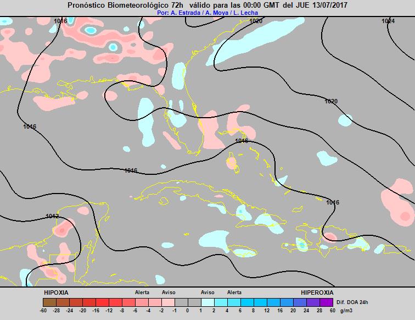Click the gray swatch between 0 and 1
This screenshot has width=415, height=320.
coord(194,302)
